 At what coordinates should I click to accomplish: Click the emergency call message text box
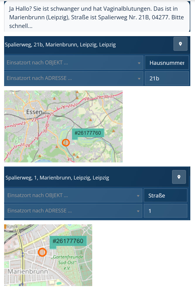[x=97, y=17]
